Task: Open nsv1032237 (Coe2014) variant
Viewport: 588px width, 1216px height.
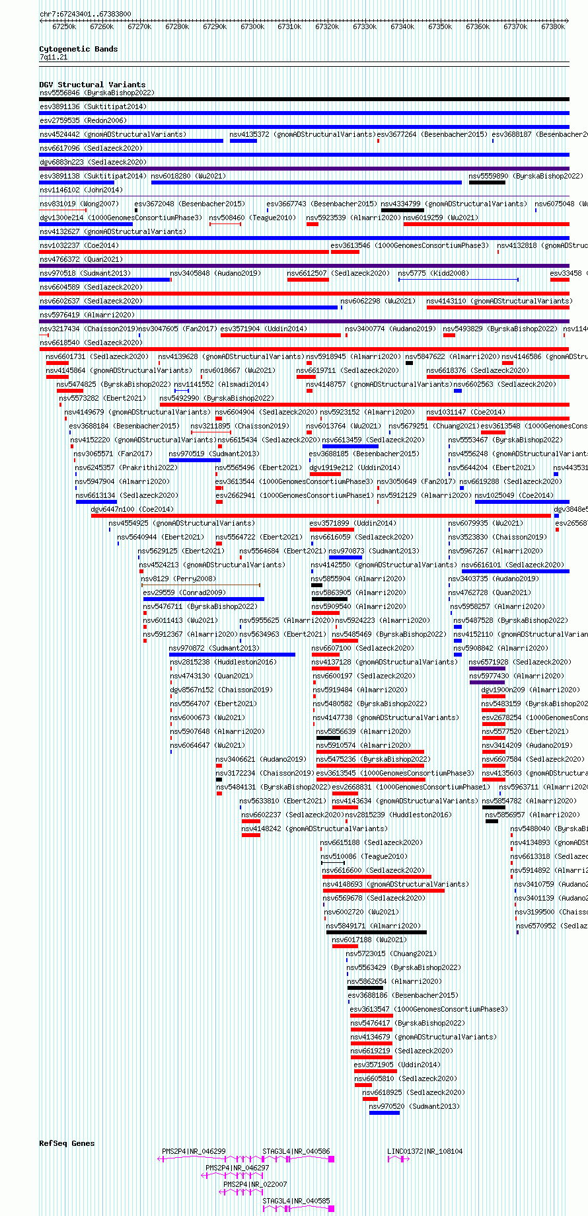Action: (x=79, y=245)
